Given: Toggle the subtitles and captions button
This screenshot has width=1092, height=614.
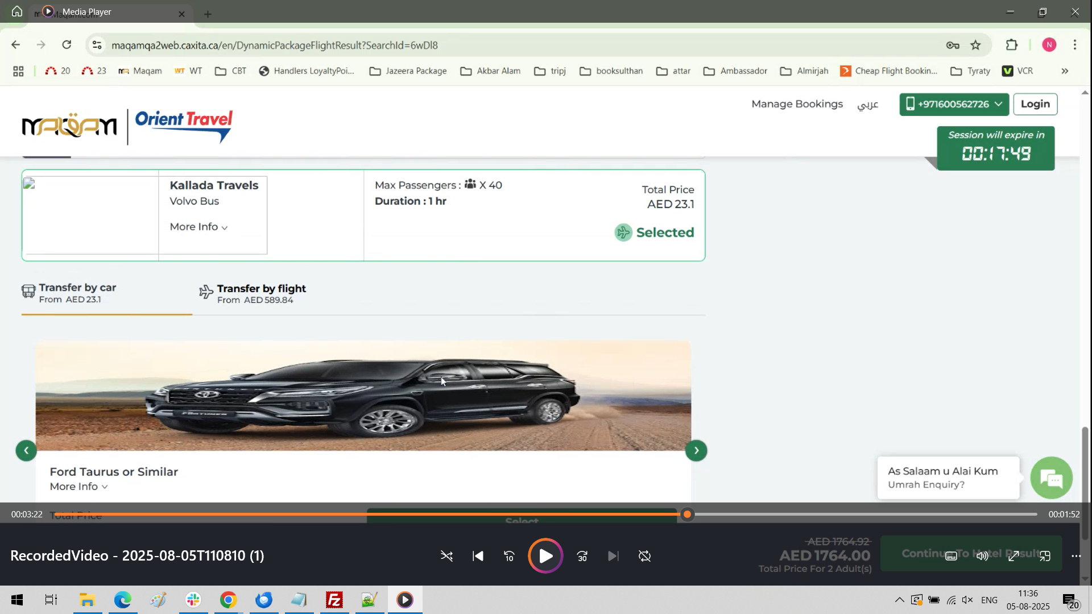Looking at the screenshot, I should (951, 556).
